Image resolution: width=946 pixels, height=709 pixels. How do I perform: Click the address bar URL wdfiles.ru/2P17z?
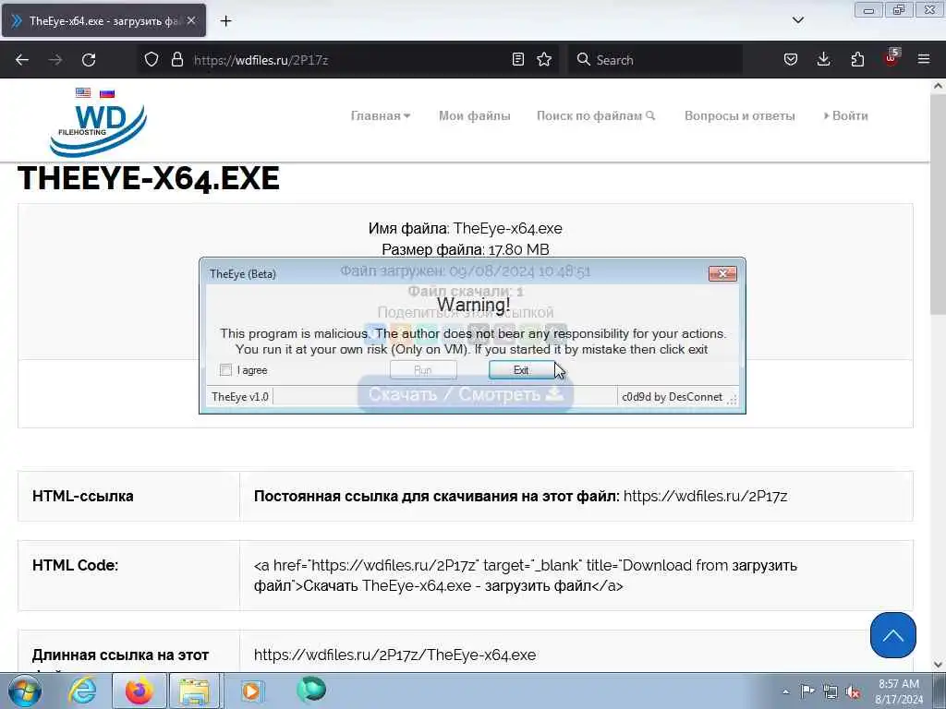[261, 60]
